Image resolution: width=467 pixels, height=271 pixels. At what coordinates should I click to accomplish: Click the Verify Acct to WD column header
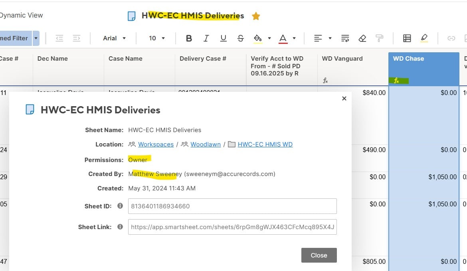point(282,69)
